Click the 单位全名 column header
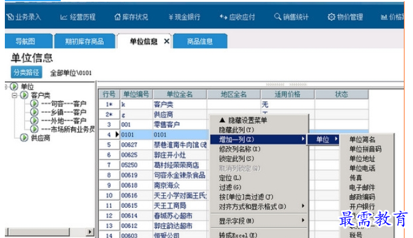Viewport: 413px width, 238px height. [180, 94]
